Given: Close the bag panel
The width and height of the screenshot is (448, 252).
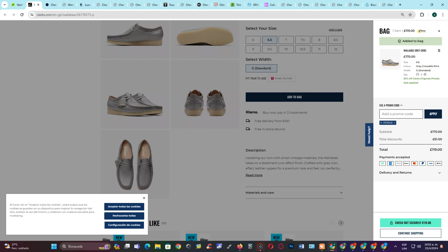Looking at the screenshot, I should pos(439,31).
